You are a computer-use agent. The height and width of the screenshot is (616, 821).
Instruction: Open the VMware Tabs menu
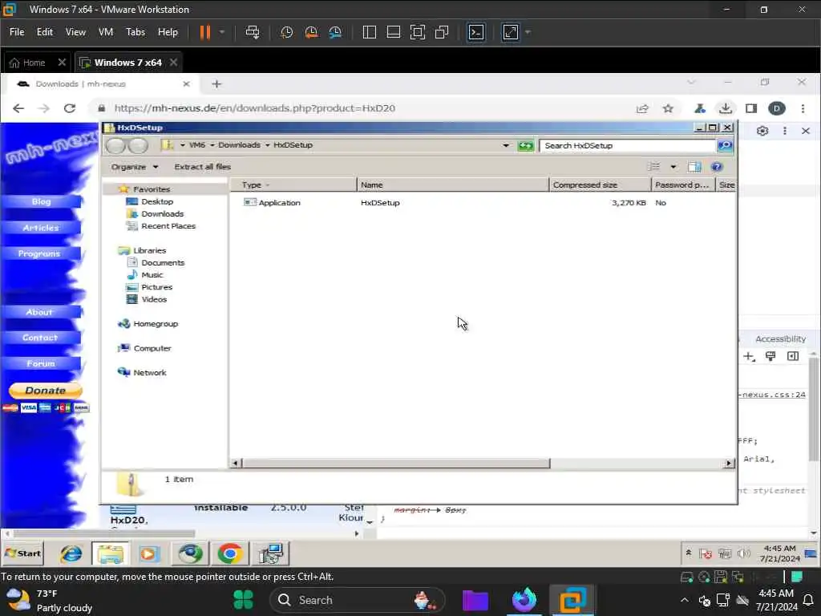click(x=135, y=32)
